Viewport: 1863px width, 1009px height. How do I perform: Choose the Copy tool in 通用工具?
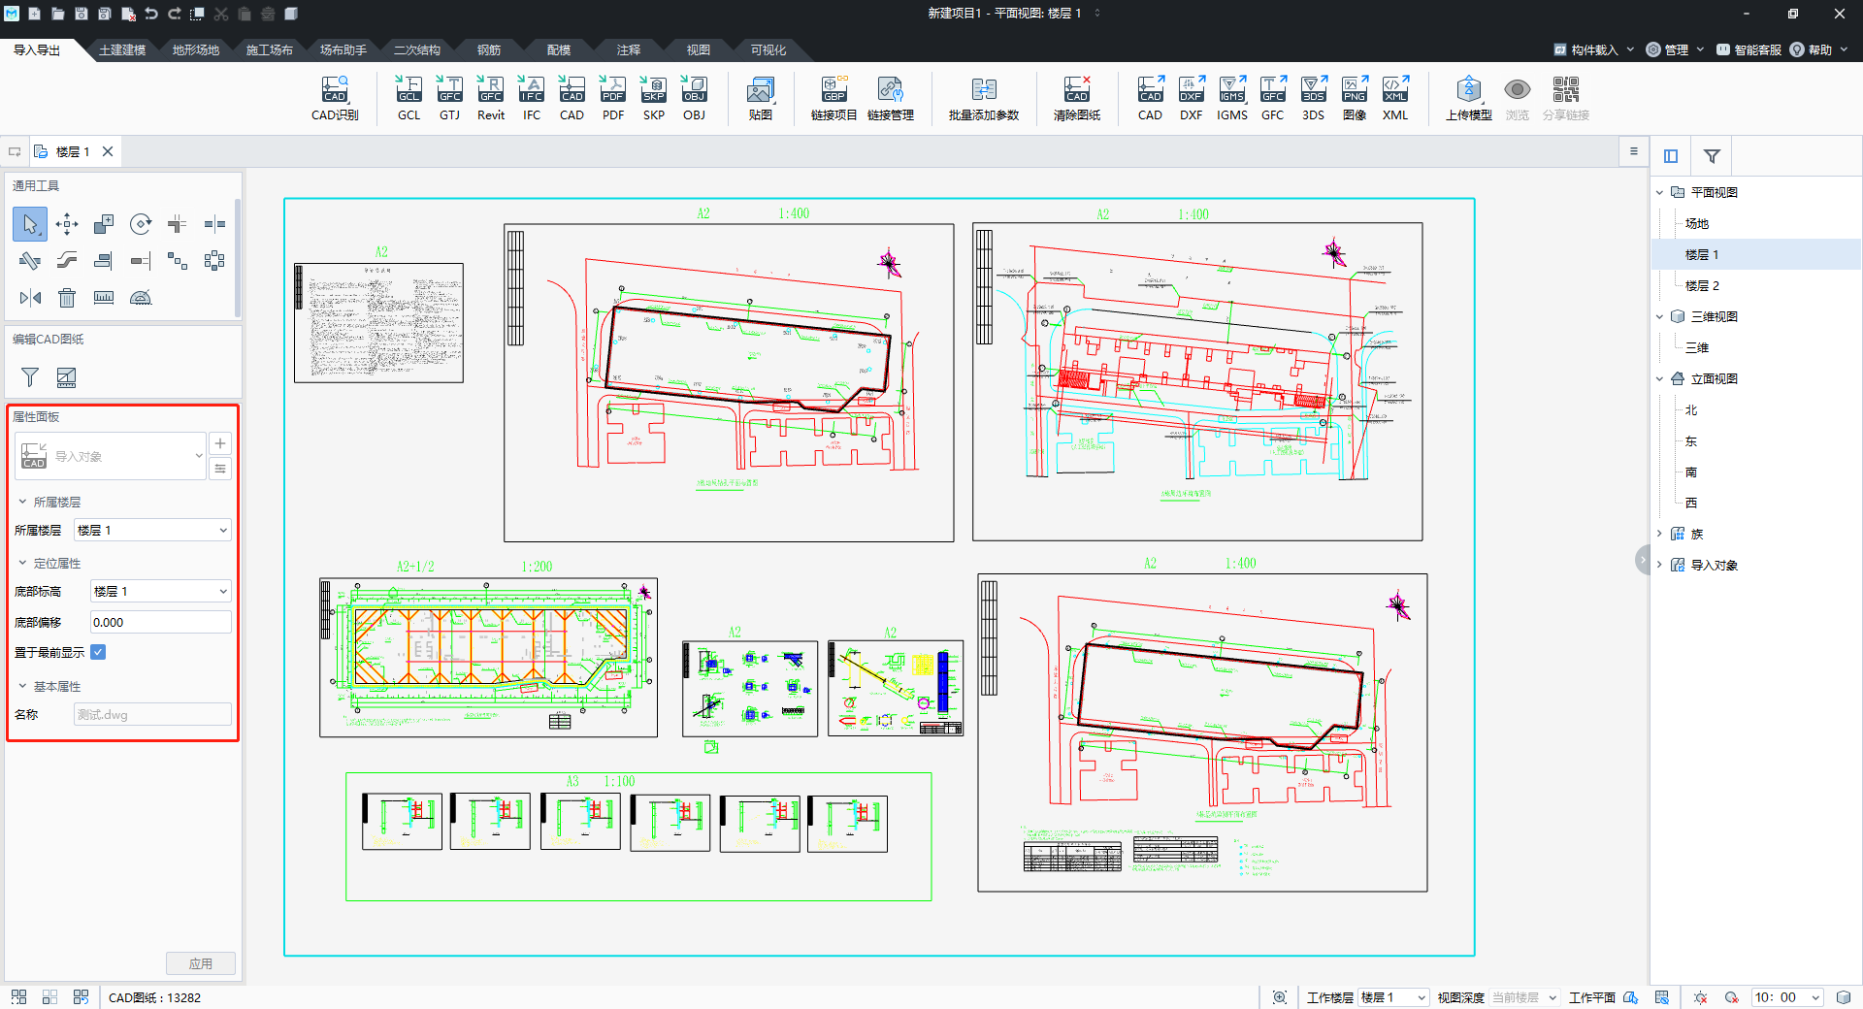click(104, 224)
